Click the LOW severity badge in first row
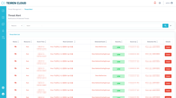This screenshot has width=176, height=98. [118, 47]
